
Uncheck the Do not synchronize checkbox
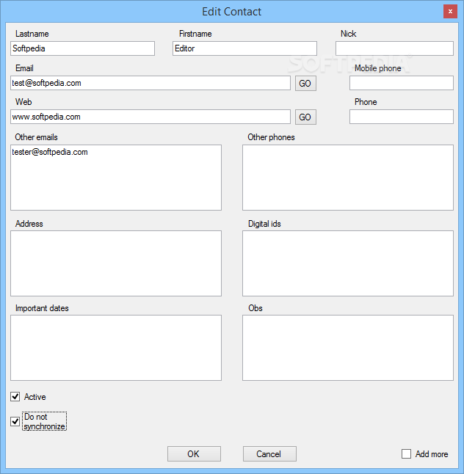(15, 421)
